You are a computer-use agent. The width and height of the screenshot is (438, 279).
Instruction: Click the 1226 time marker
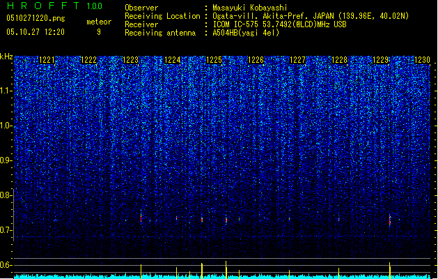coord(256,60)
